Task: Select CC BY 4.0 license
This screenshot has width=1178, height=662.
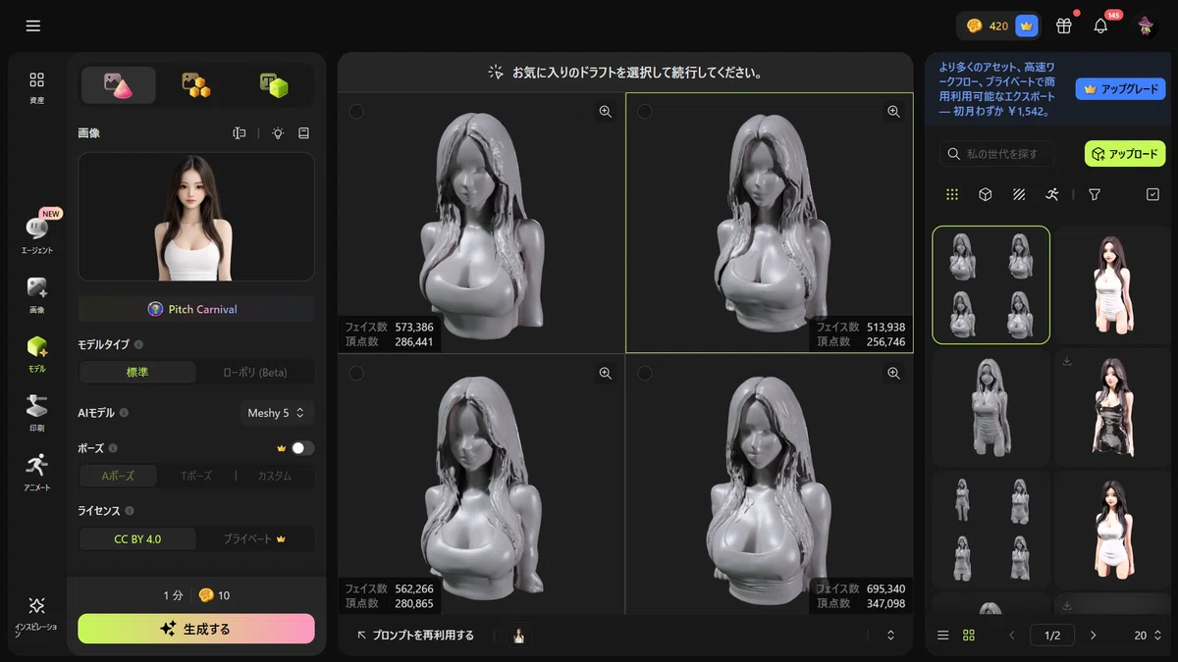Action: point(137,539)
